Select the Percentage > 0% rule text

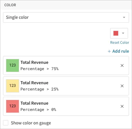tap(38, 110)
